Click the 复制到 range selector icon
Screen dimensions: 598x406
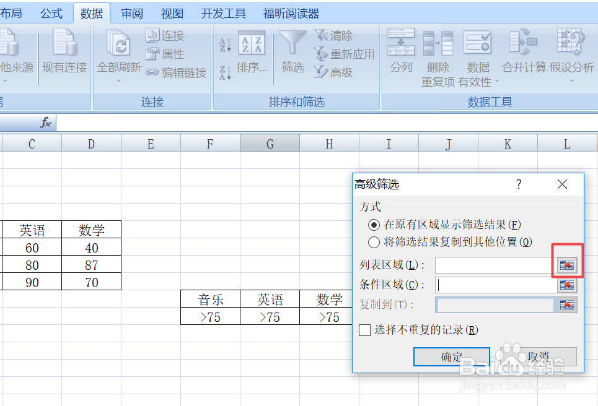point(567,304)
